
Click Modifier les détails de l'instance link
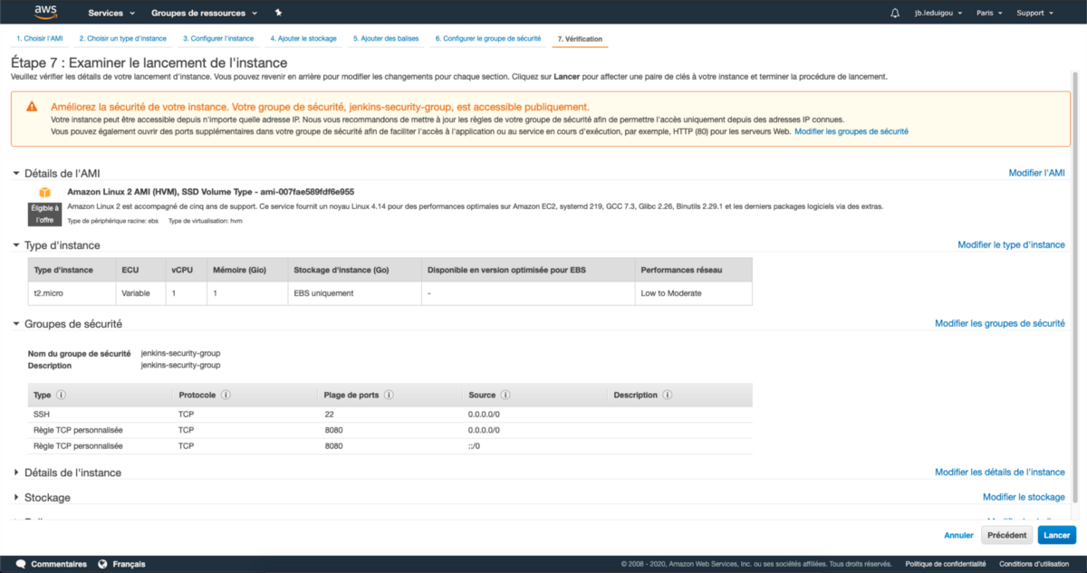tap(1000, 473)
